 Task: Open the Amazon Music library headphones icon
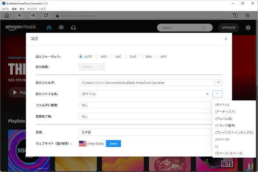(73, 28)
